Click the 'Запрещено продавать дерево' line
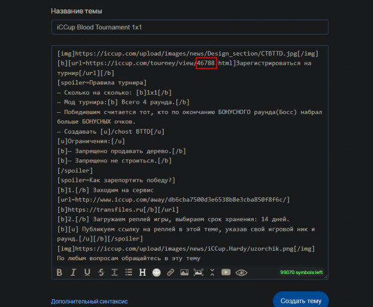373x307 pixels. [121, 151]
